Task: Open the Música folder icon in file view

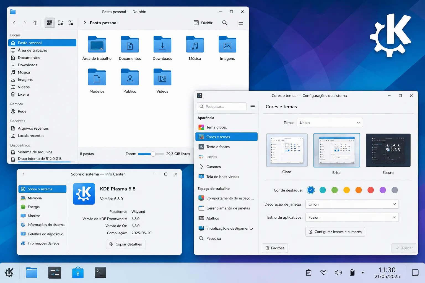Action: tap(195, 44)
